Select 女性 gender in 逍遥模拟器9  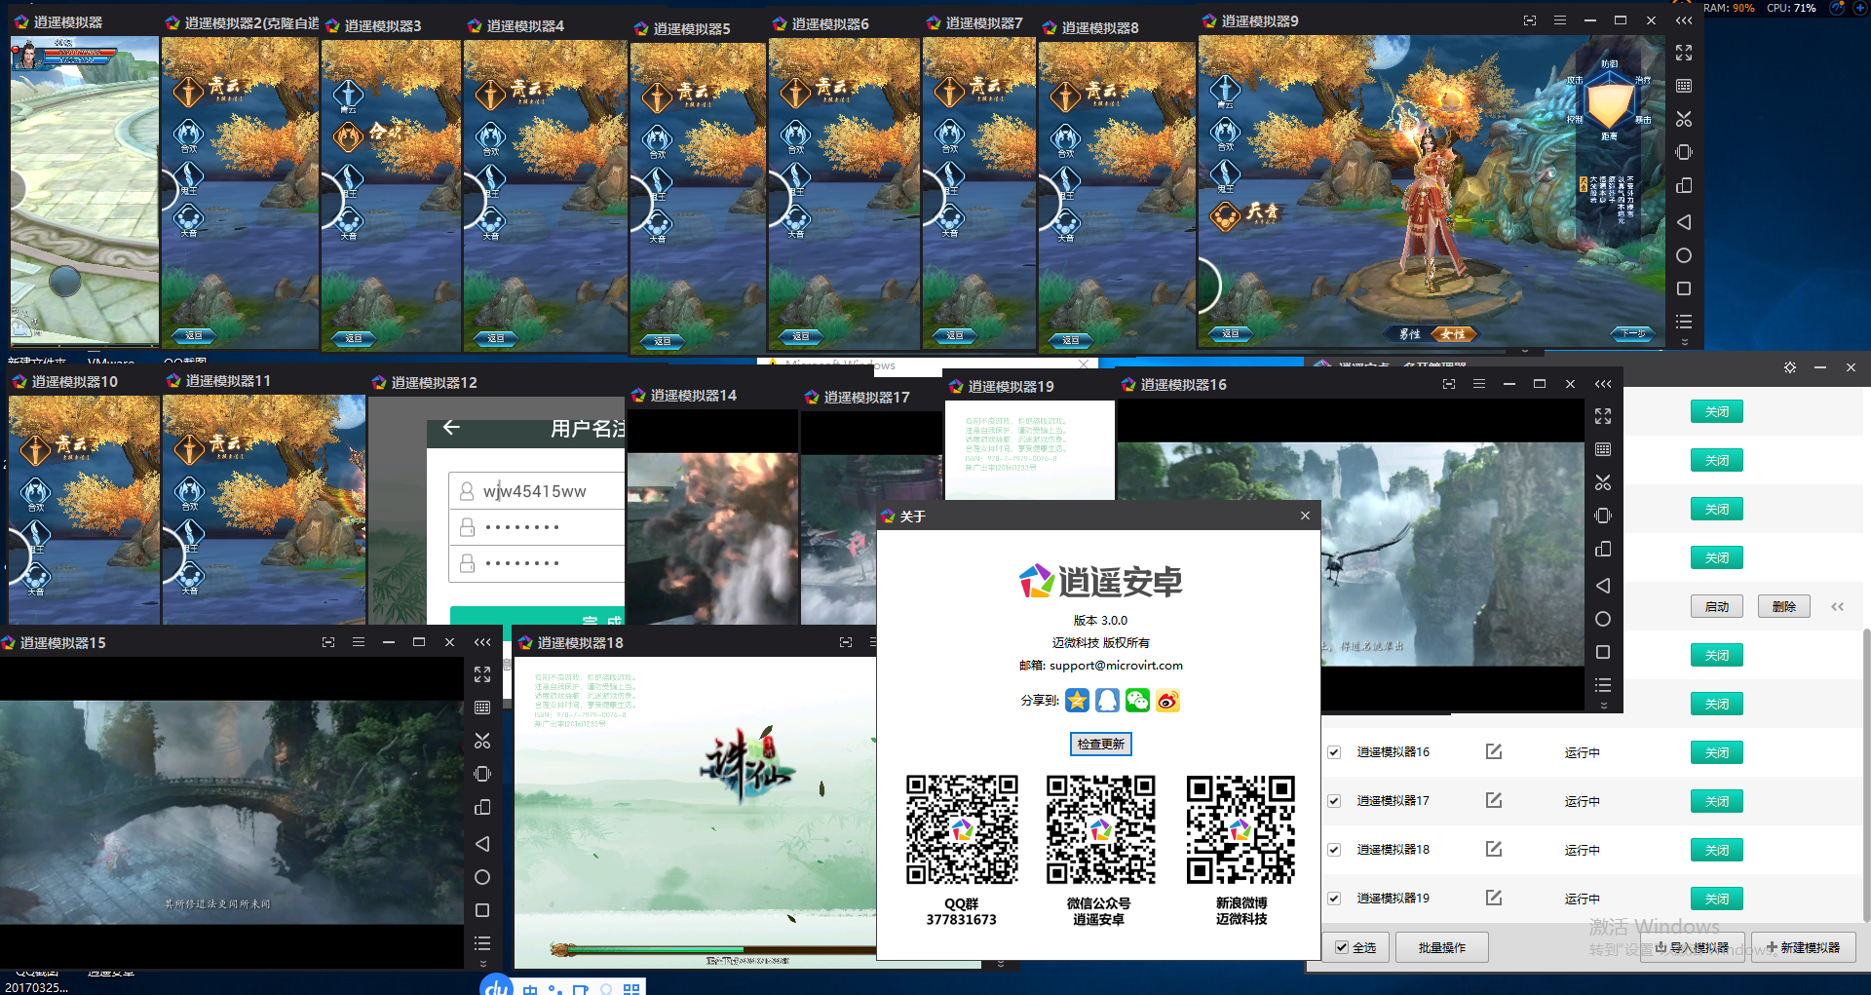tap(1453, 334)
